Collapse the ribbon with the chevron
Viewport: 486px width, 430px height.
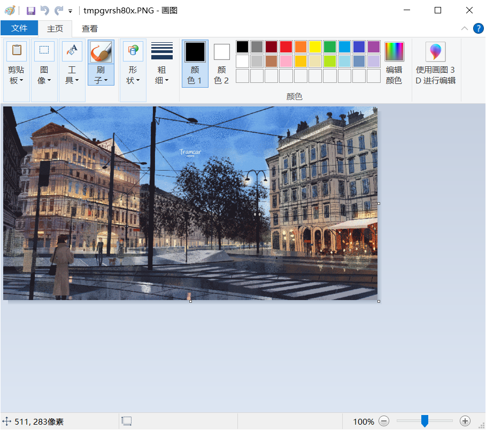(x=464, y=28)
